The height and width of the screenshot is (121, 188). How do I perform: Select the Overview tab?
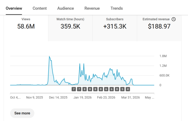[x=14, y=8]
